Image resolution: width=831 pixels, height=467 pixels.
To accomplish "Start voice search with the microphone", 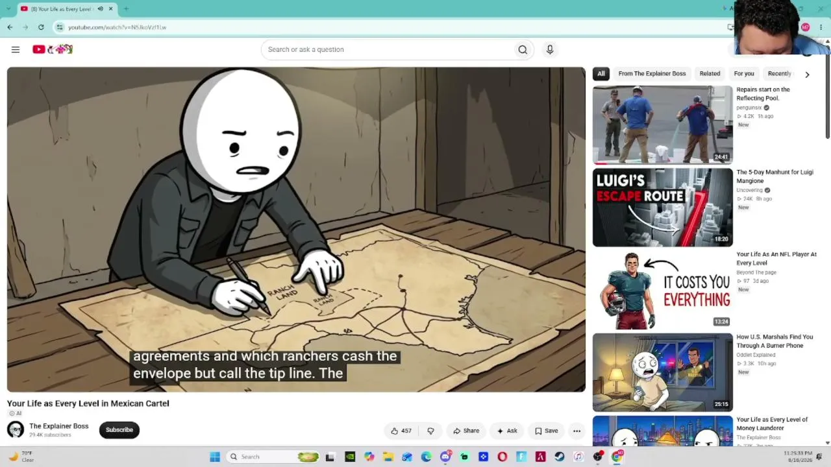I will pos(550,49).
